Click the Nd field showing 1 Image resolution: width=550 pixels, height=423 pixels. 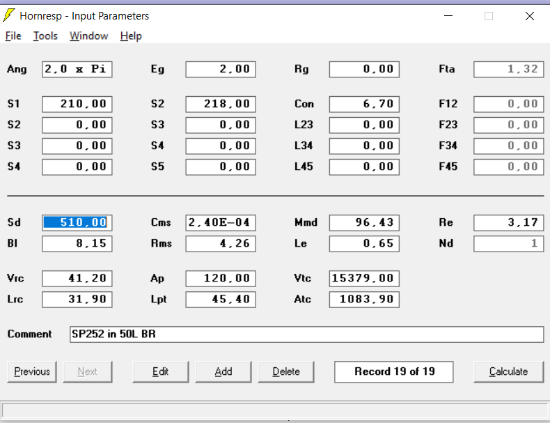509,244
